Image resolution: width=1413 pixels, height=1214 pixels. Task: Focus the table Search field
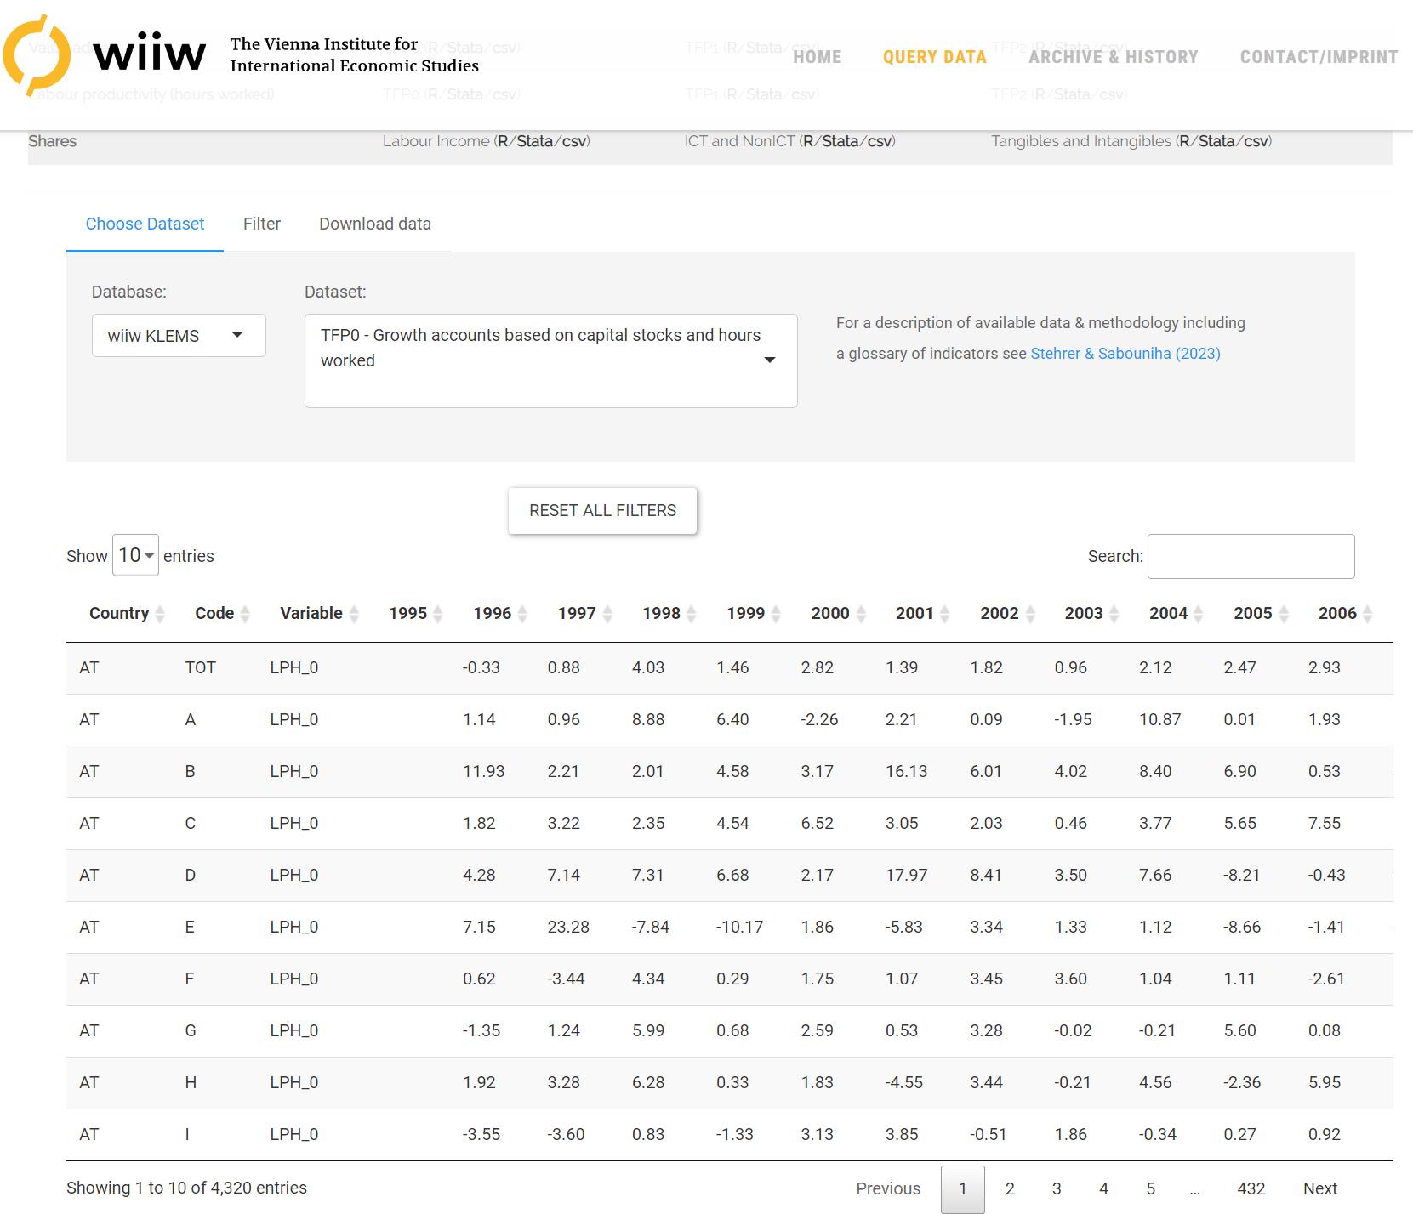[x=1251, y=556]
